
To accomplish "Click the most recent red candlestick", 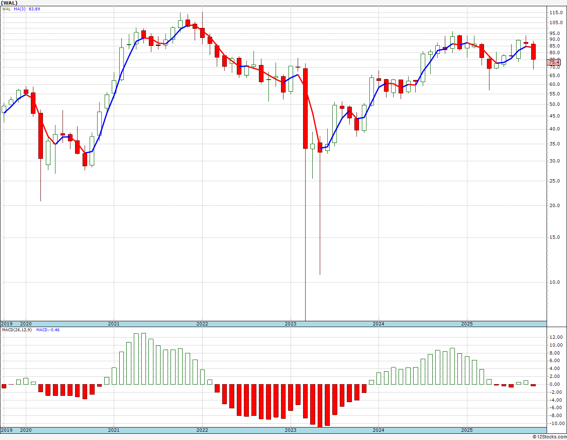I will tap(533, 52).
